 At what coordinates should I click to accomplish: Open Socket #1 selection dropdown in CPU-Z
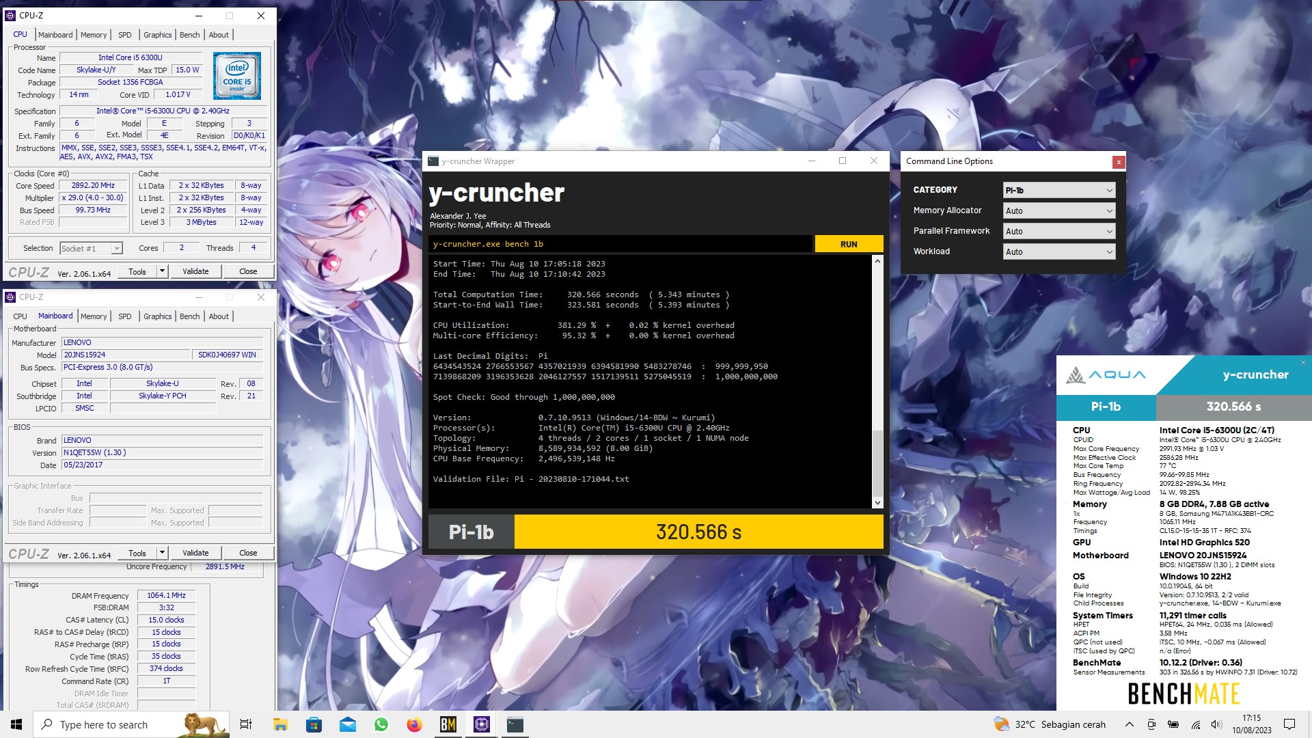pos(91,249)
